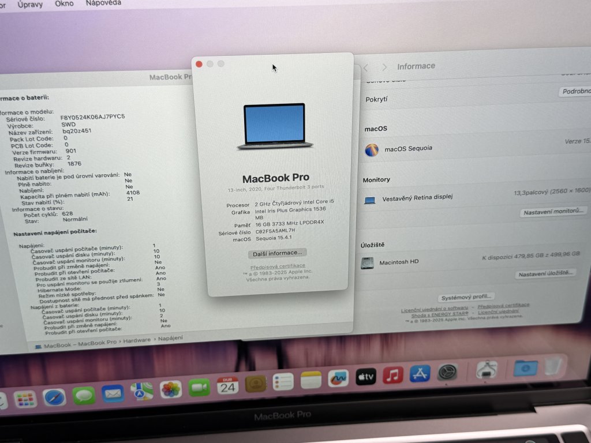Viewport: 591px width, 443px height.
Task: Click the Systémový profil... button
Action: (466, 297)
